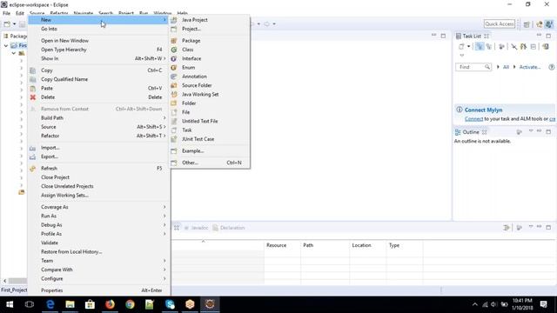
Task: Click the Connect link under Connect Mylyn
Action: (x=473, y=119)
